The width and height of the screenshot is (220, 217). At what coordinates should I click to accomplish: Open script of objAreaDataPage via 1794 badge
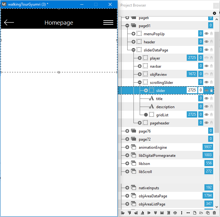(x=208, y=196)
